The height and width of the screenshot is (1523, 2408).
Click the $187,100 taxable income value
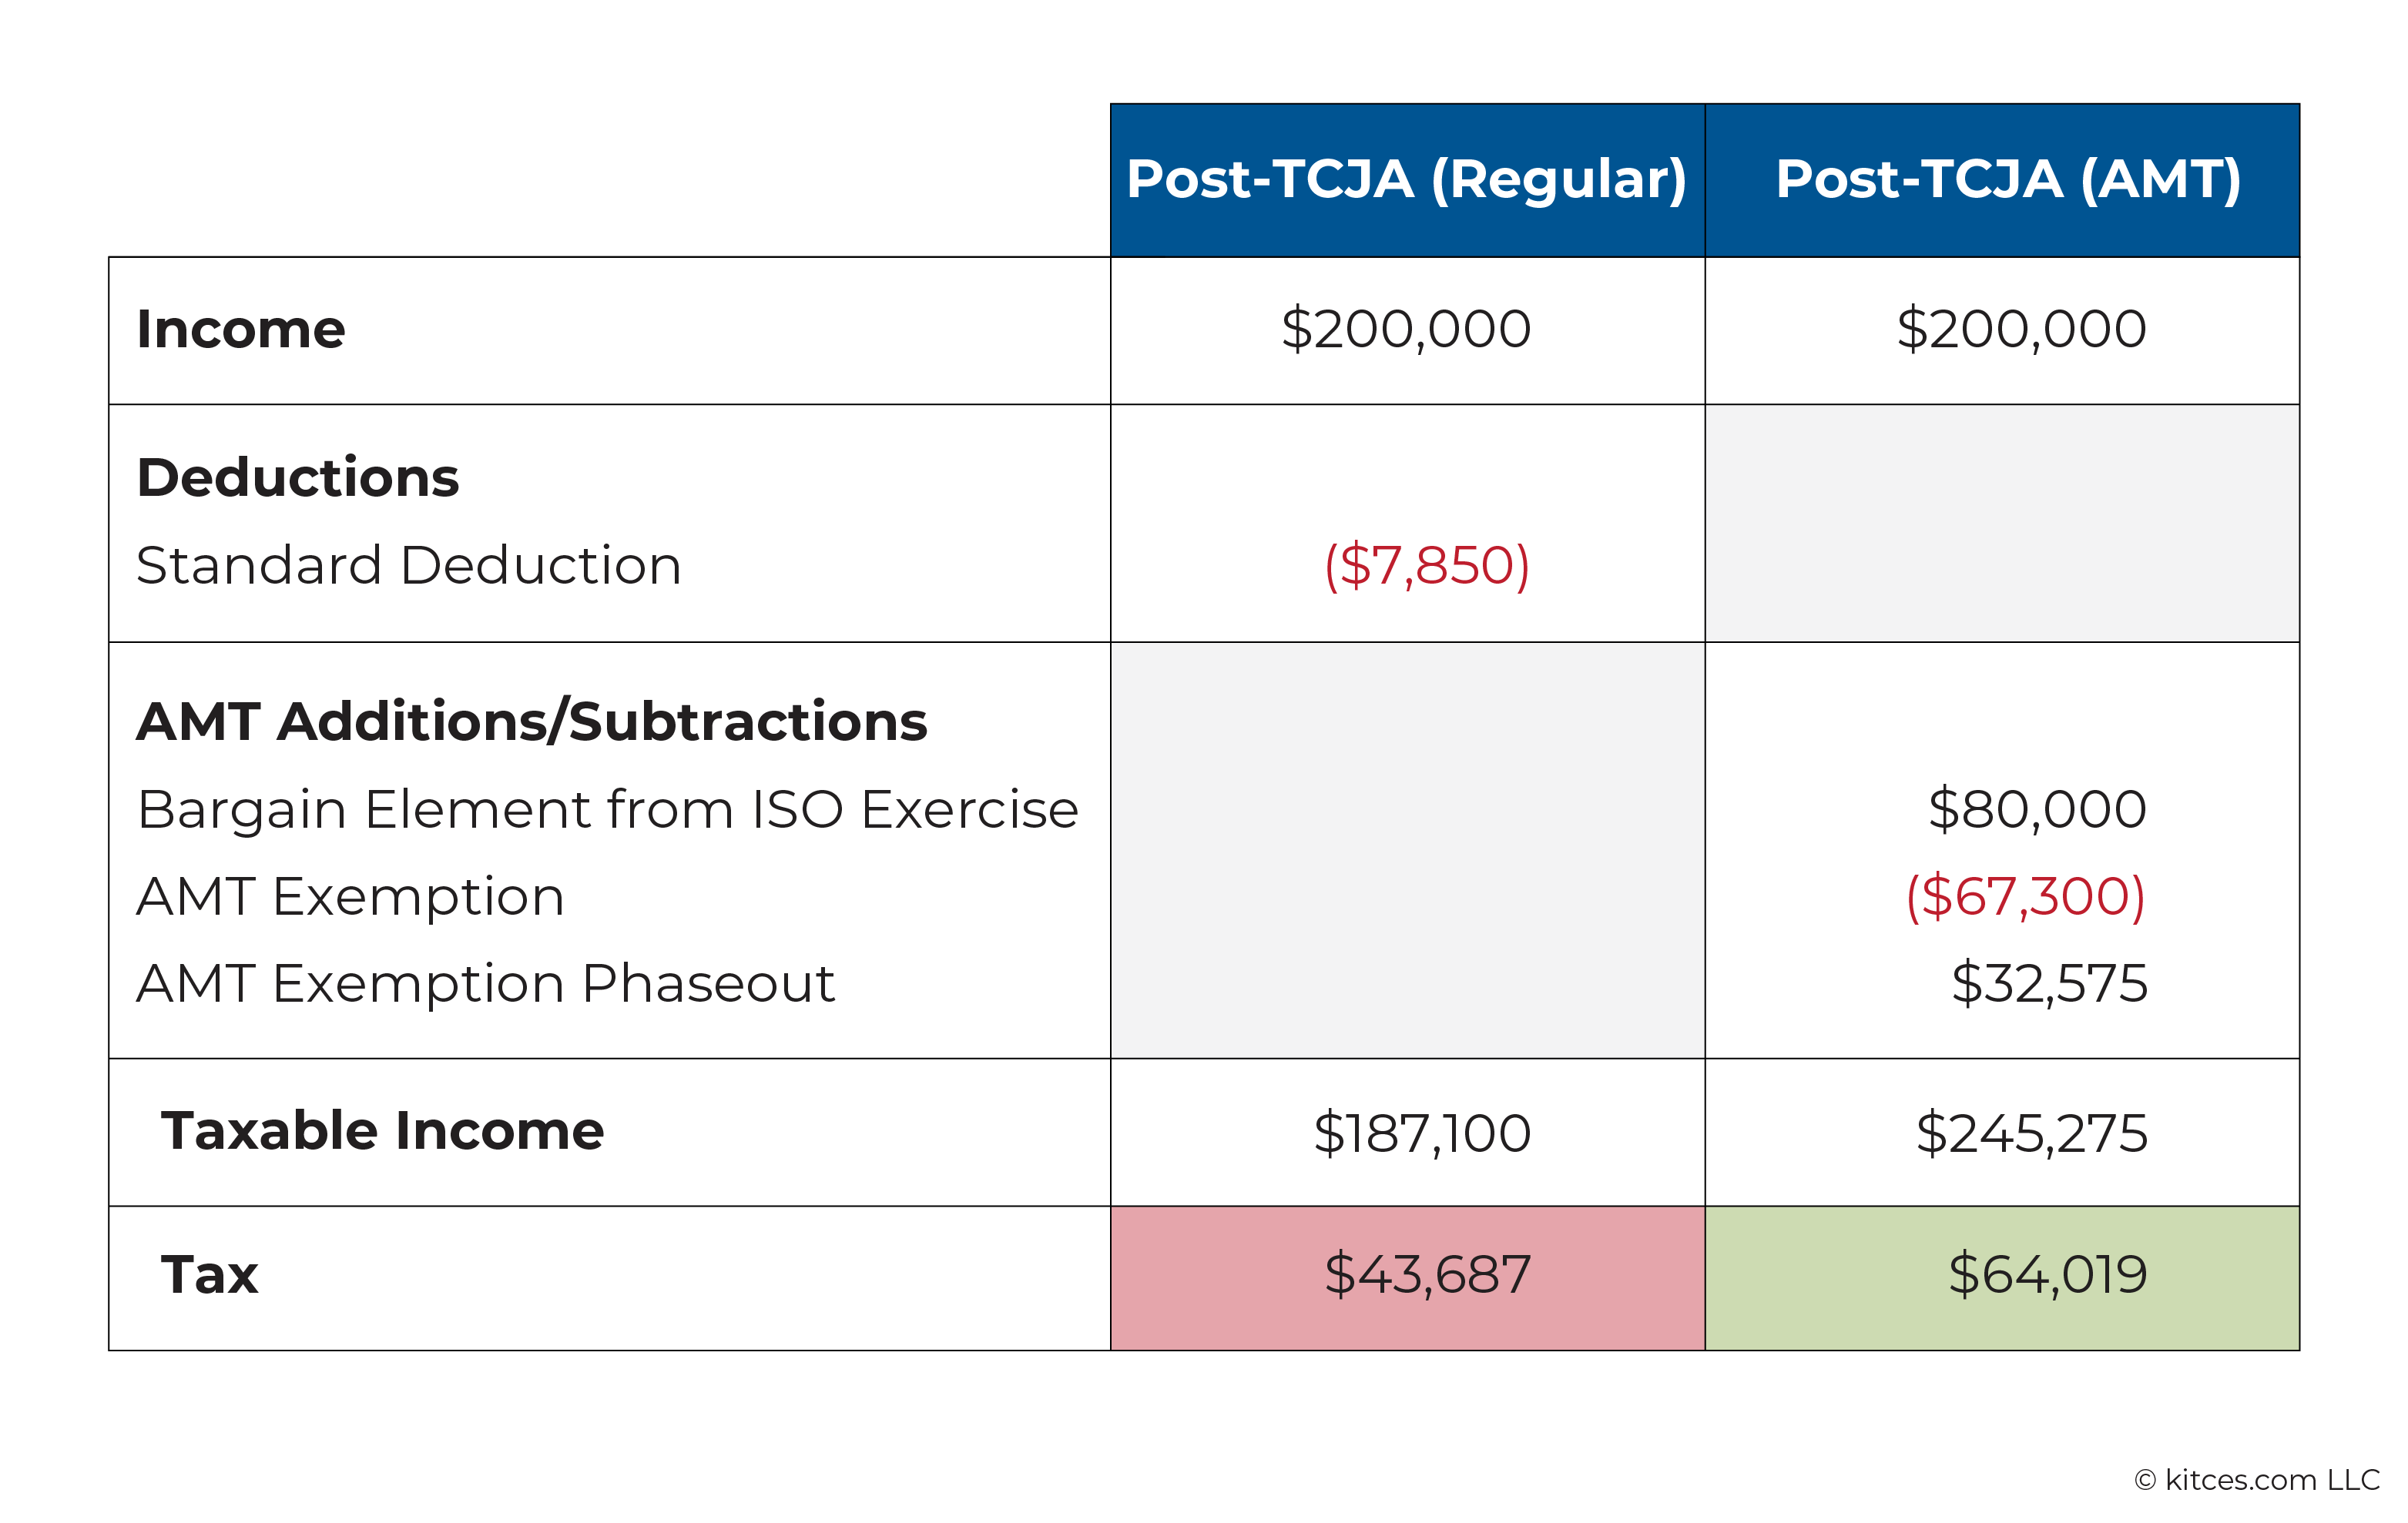1422,1133
